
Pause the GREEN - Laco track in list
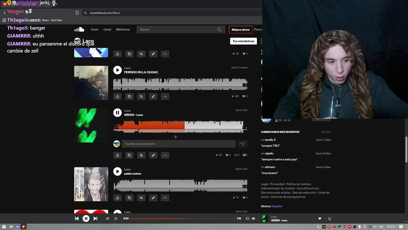(x=117, y=112)
